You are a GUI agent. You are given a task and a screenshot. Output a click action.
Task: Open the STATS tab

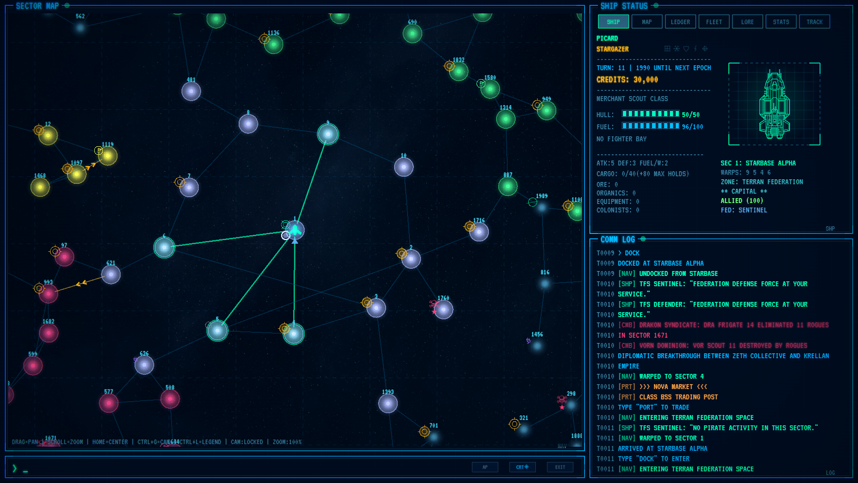point(781,21)
